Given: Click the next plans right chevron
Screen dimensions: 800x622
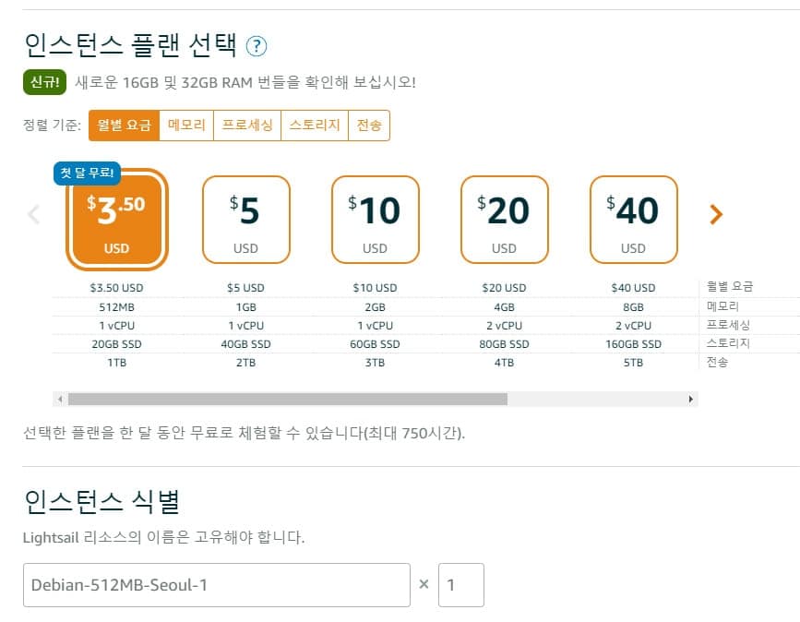Looking at the screenshot, I should [x=716, y=215].
